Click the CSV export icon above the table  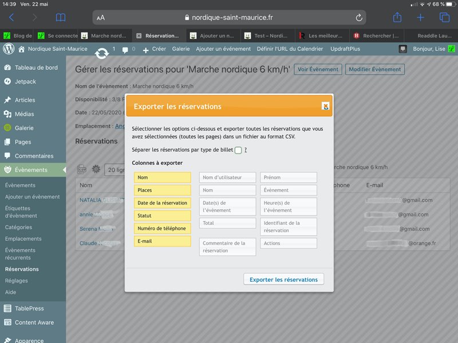(x=82, y=169)
